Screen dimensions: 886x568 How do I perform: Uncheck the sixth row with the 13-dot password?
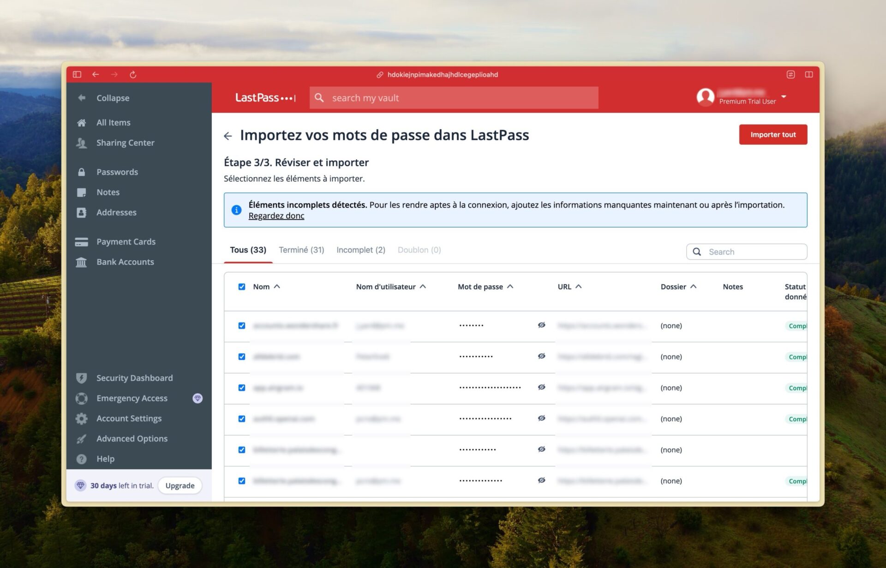[242, 481]
